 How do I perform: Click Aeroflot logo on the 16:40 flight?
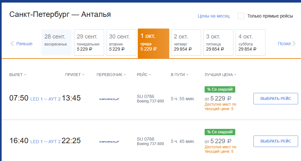point(109,142)
